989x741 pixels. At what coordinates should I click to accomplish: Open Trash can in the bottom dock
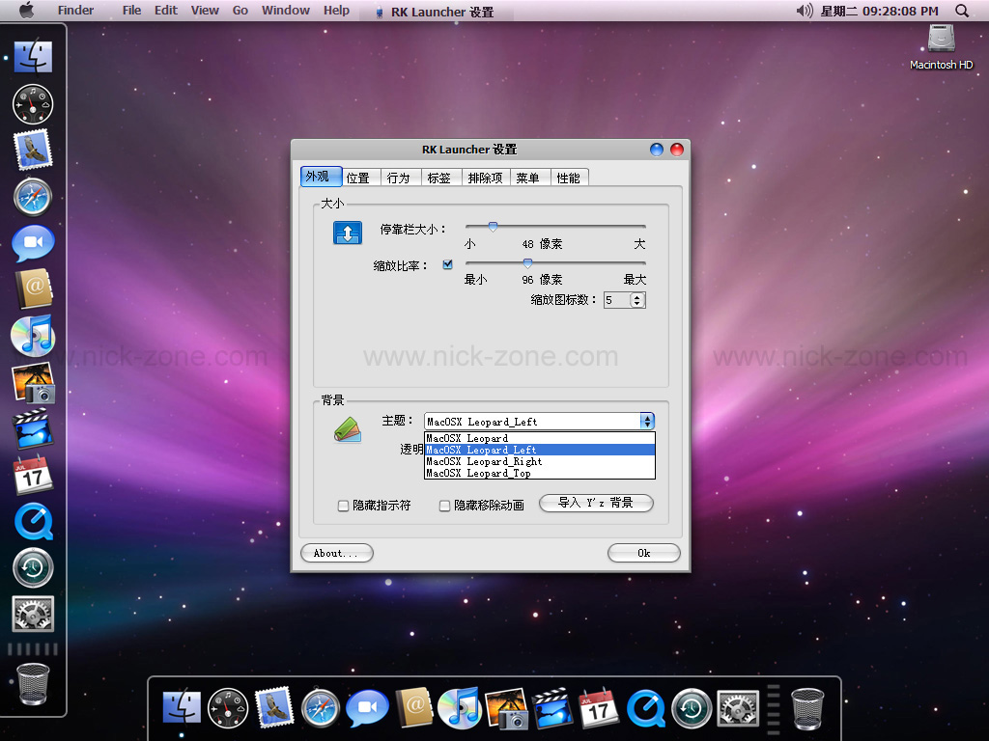[x=808, y=709]
